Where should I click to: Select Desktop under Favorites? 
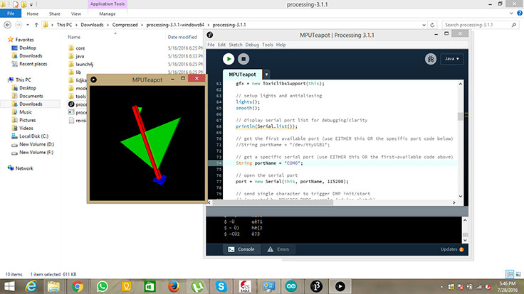pos(27,48)
